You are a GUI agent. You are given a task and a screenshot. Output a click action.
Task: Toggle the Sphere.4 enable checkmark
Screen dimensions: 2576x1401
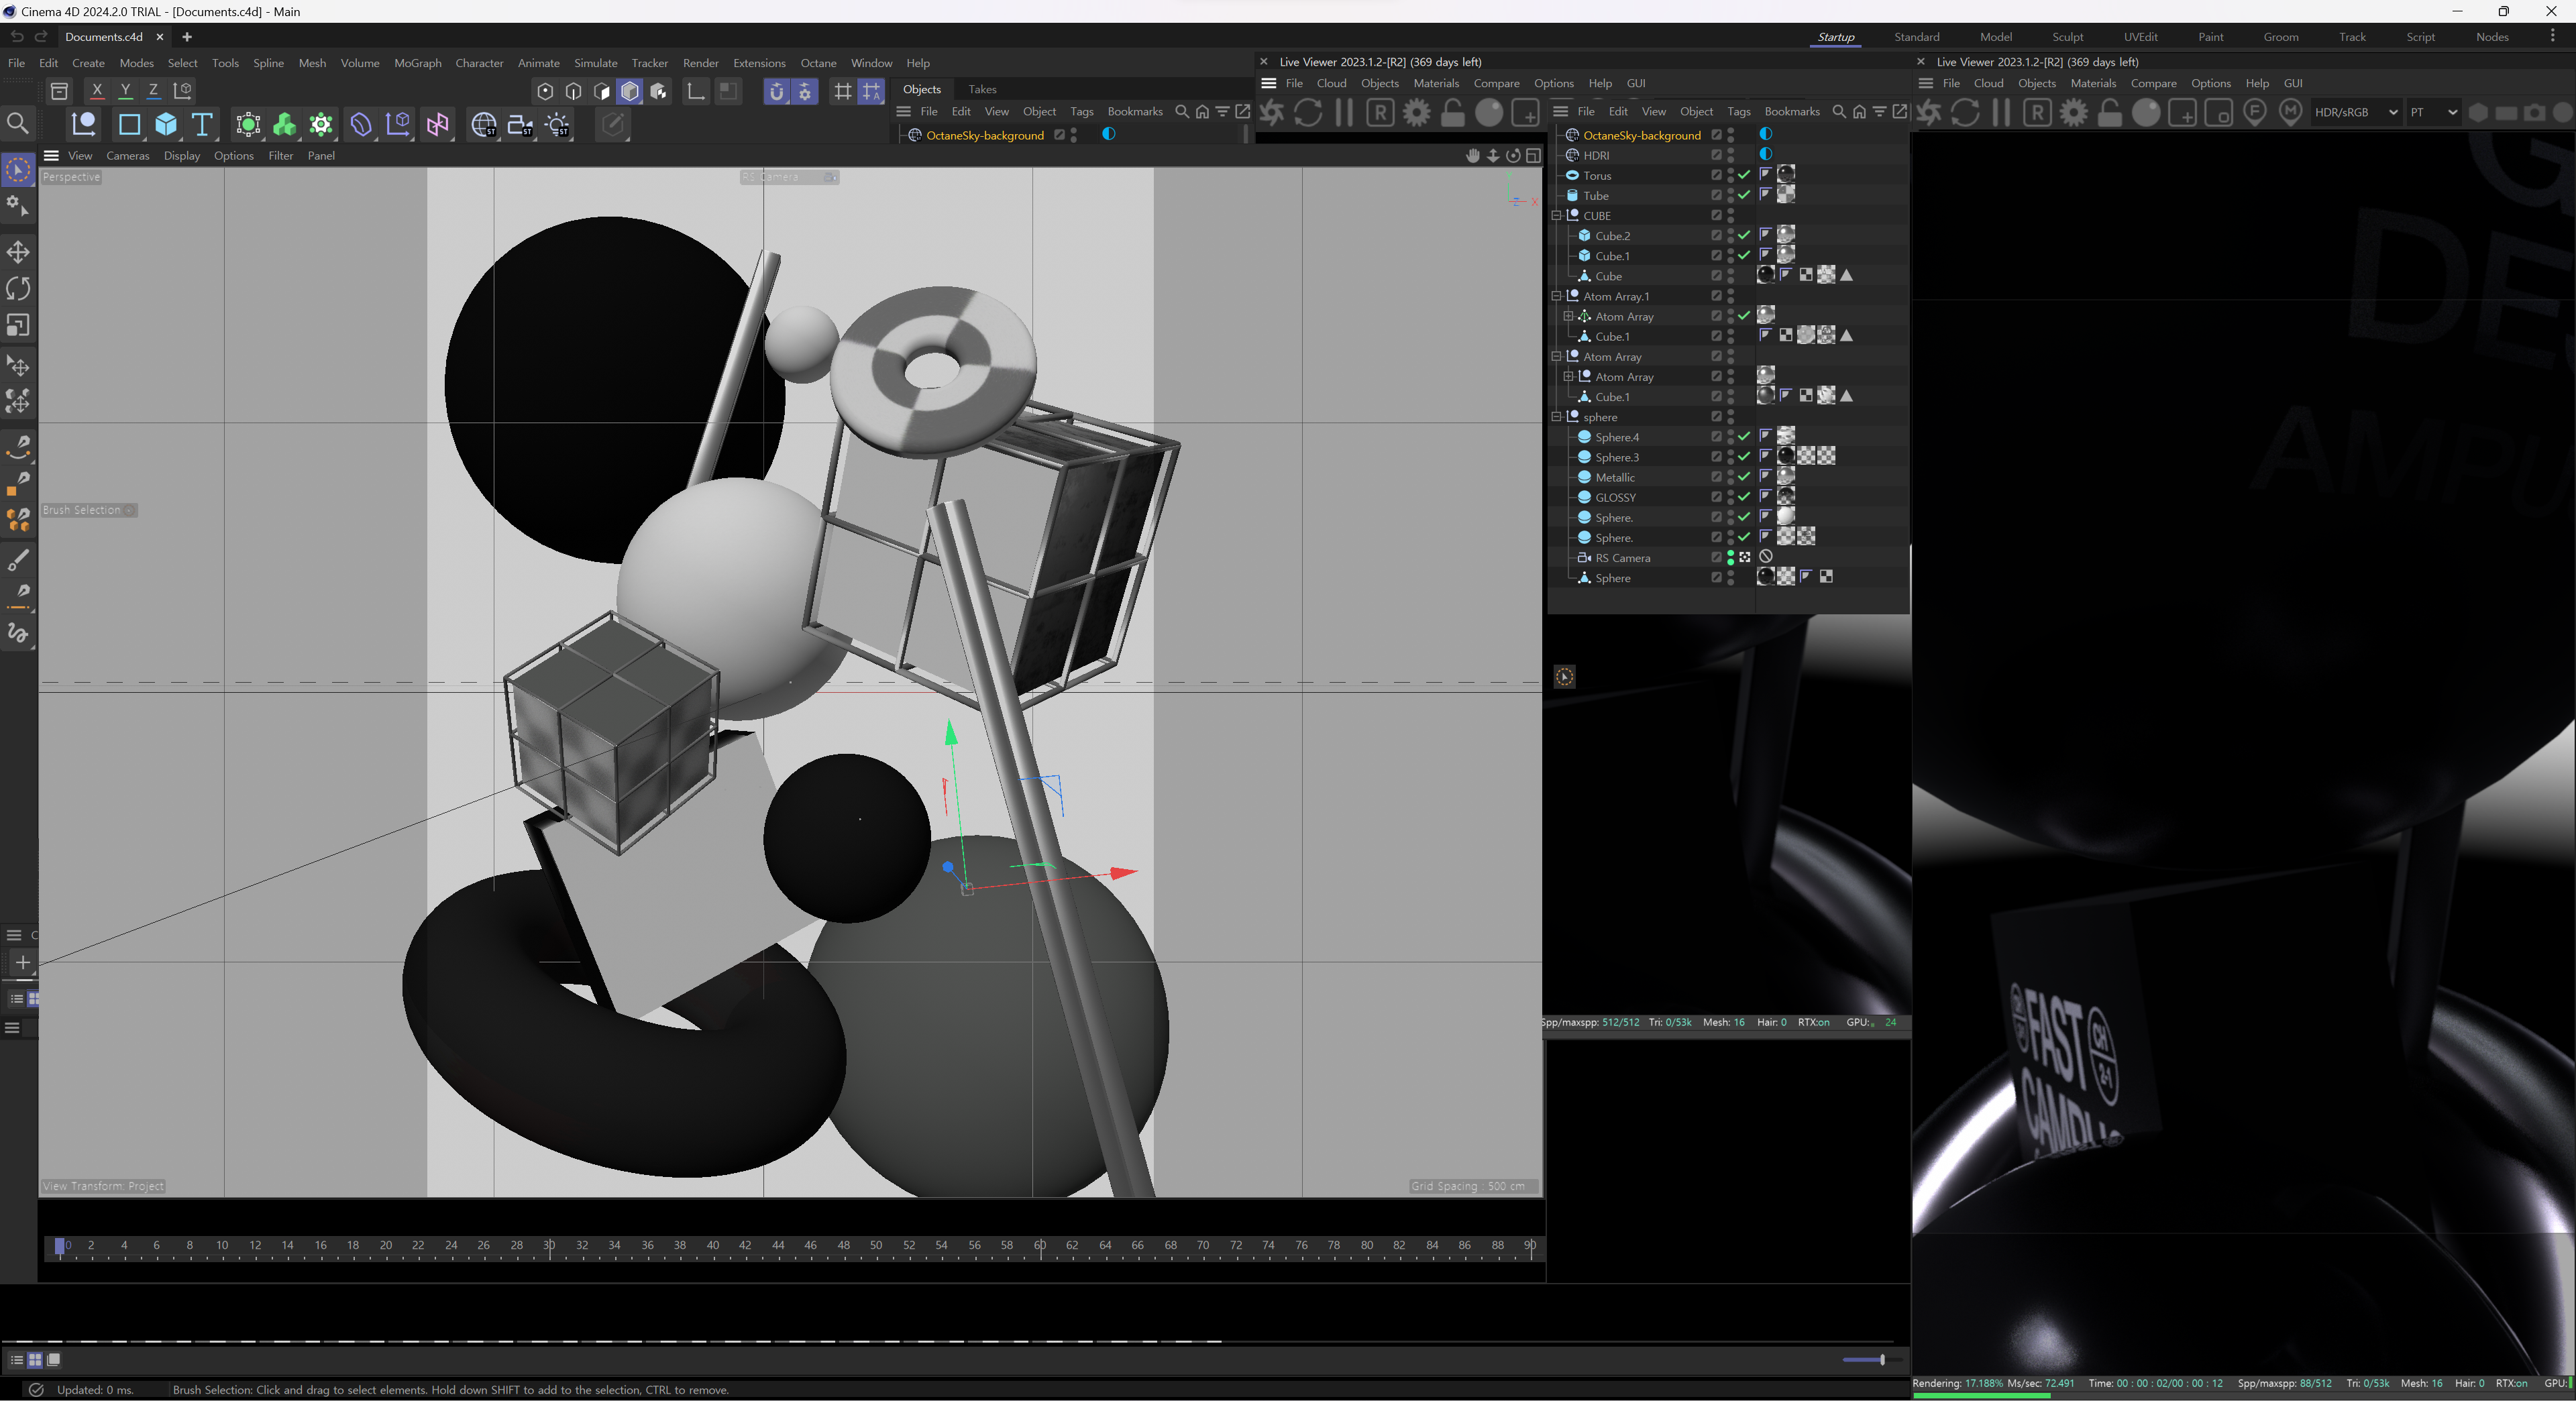(1744, 437)
